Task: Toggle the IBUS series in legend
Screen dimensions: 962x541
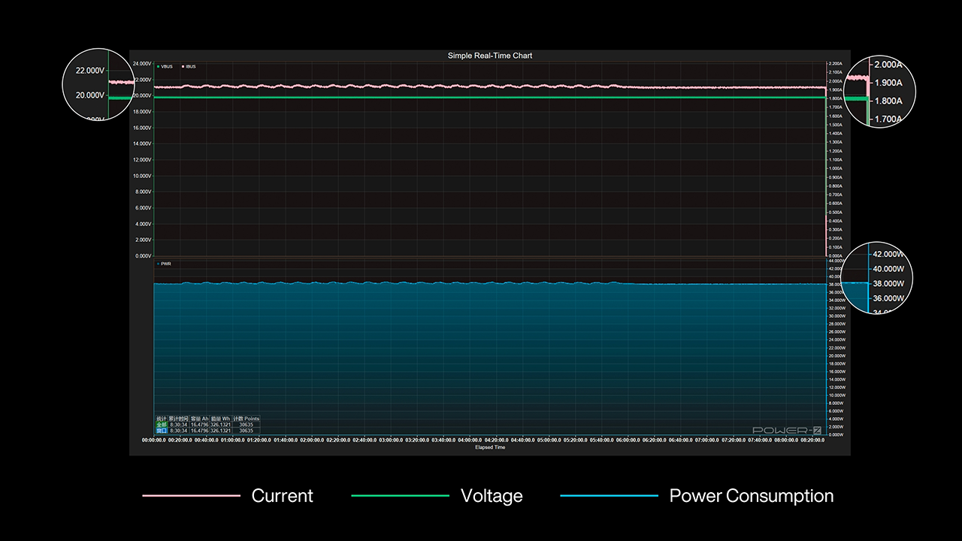Action: pos(188,67)
